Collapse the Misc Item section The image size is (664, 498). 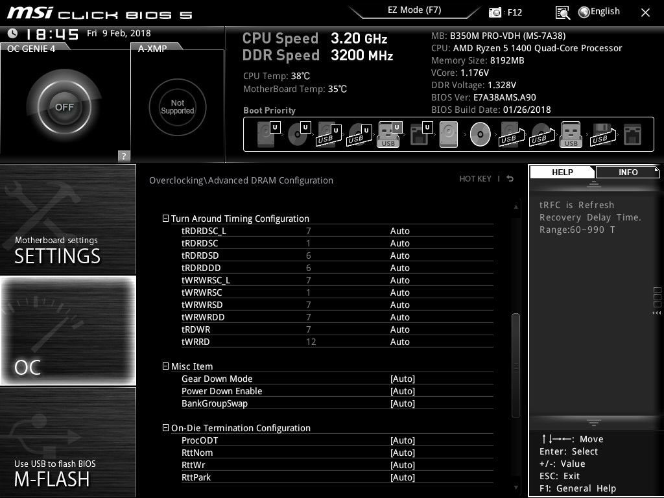(x=165, y=366)
